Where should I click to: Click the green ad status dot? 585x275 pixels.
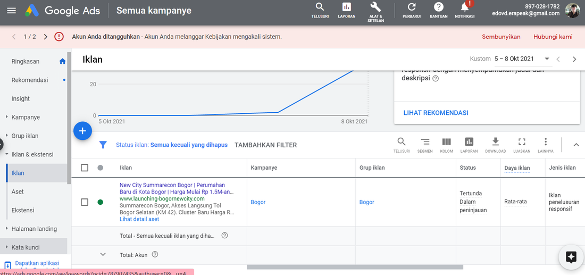[100, 202]
